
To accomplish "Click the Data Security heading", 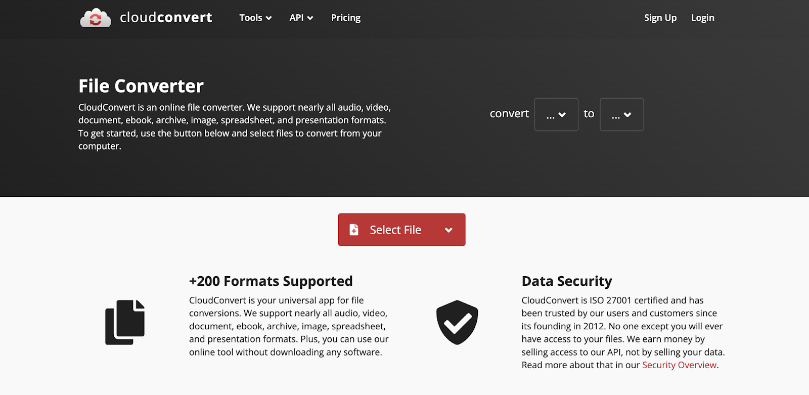I will coord(567,281).
